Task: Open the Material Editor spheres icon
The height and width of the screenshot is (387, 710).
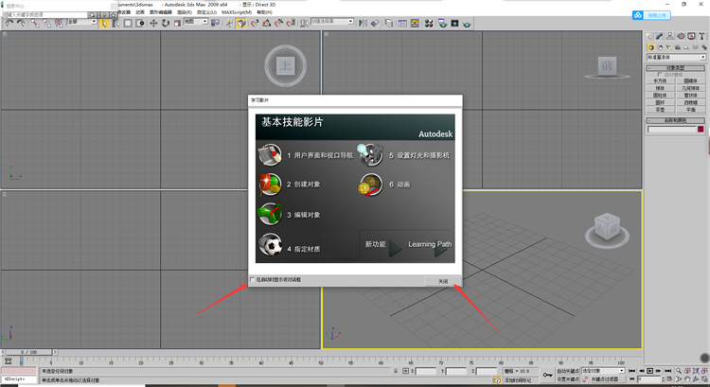Action: point(428,23)
